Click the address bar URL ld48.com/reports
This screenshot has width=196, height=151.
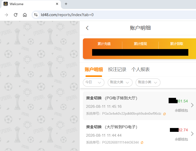[67, 15]
